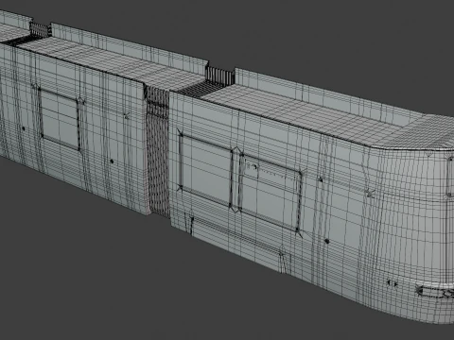Select the front car's left side window
454x340 pixels.
[206, 170]
